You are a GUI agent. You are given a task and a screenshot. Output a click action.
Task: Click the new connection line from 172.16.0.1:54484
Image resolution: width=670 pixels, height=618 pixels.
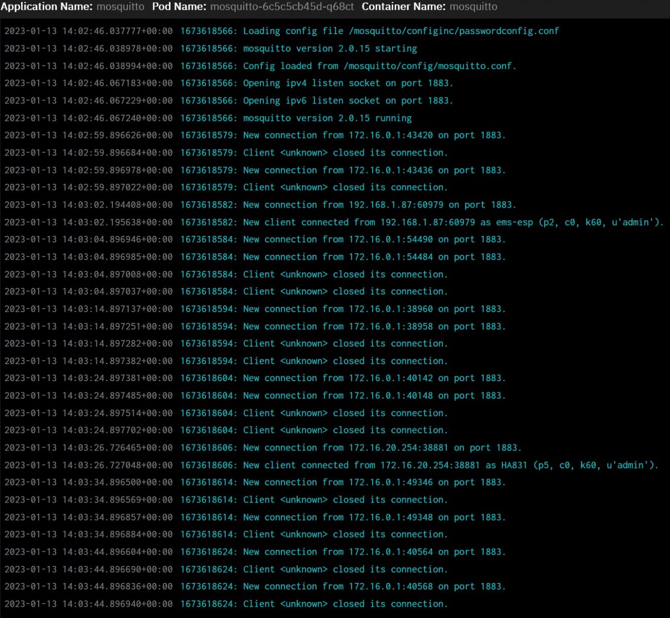(x=255, y=256)
